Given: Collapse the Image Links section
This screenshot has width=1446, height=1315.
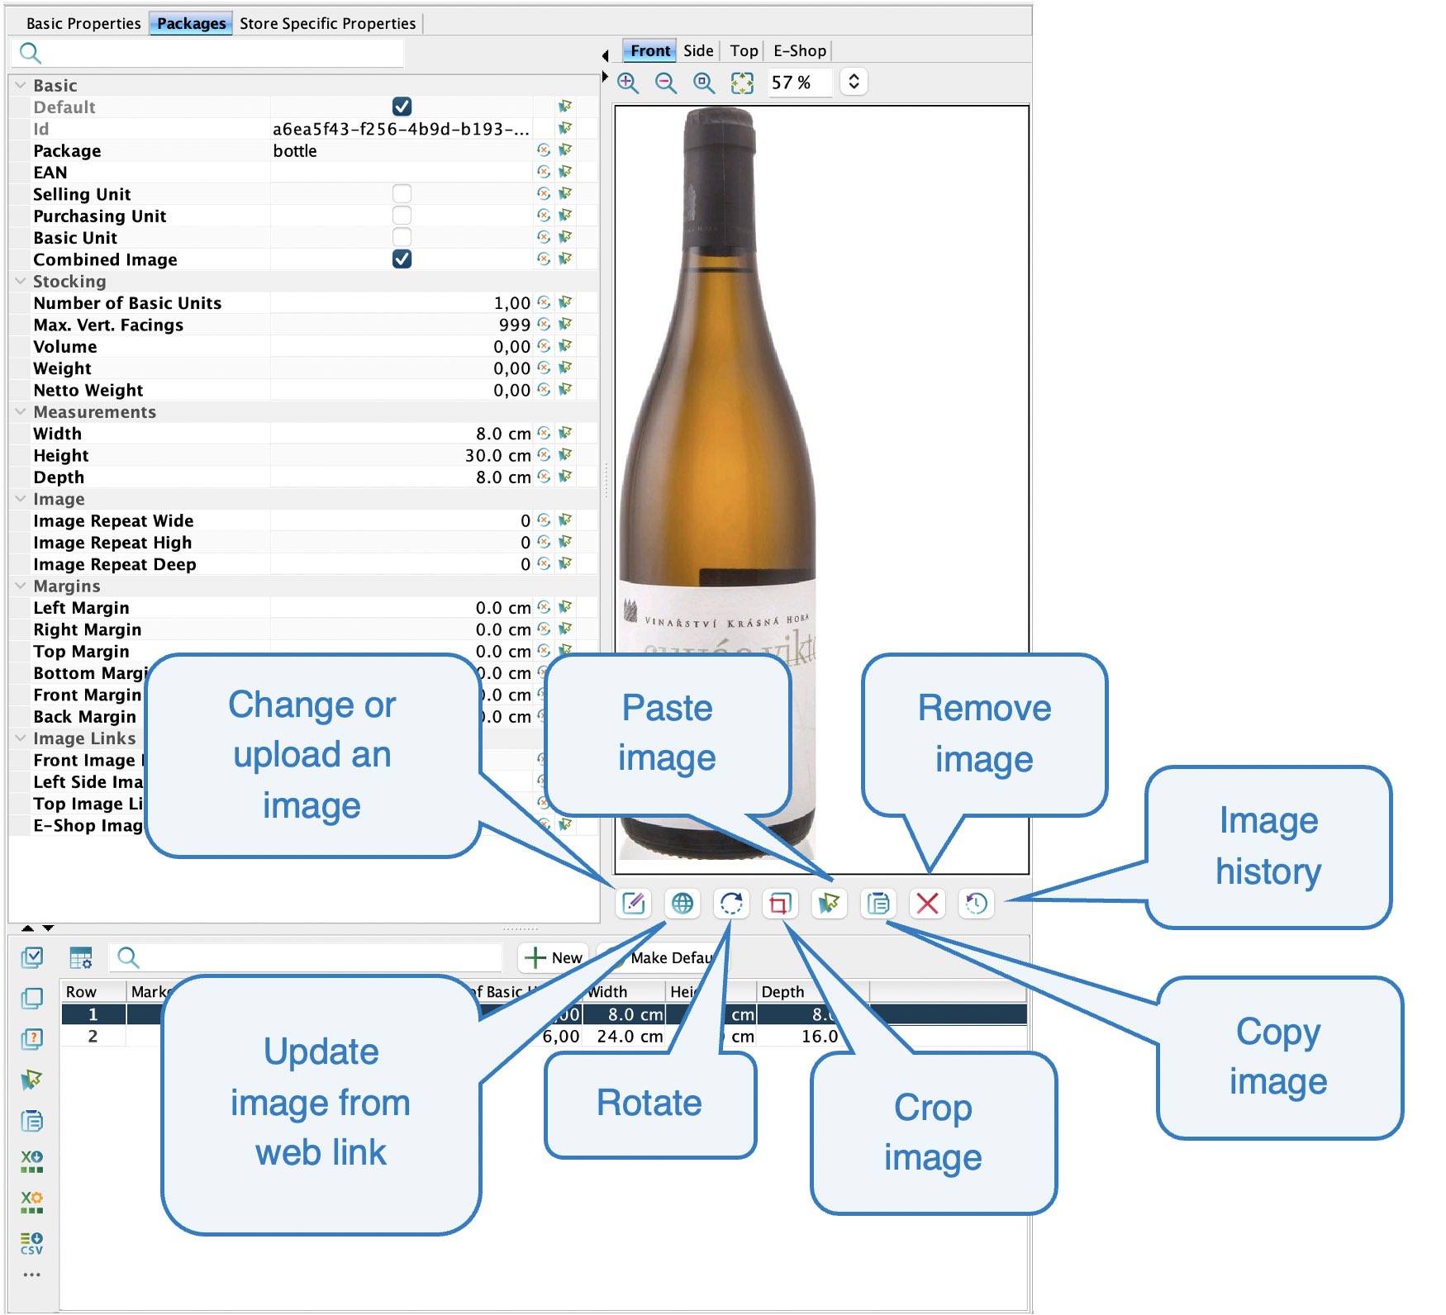Looking at the screenshot, I should pyautogui.click(x=21, y=738).
